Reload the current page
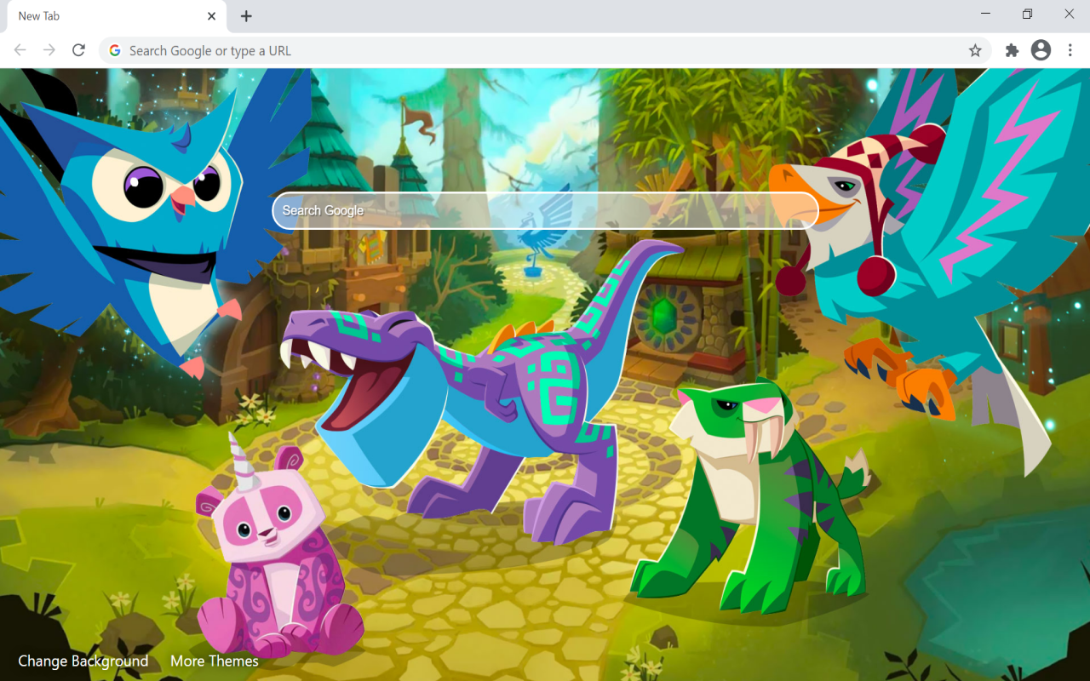This screenshot has width=1090, height=681. (78, 50)
